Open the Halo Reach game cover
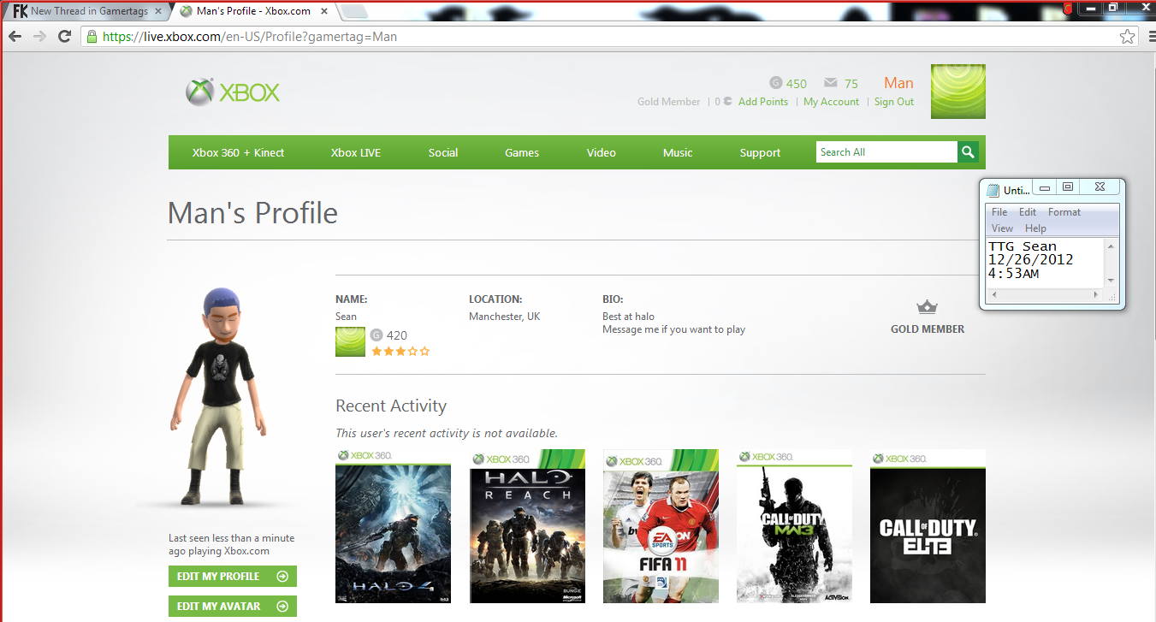The width and height of the screenshot is (1156, 622). [527, 526]
